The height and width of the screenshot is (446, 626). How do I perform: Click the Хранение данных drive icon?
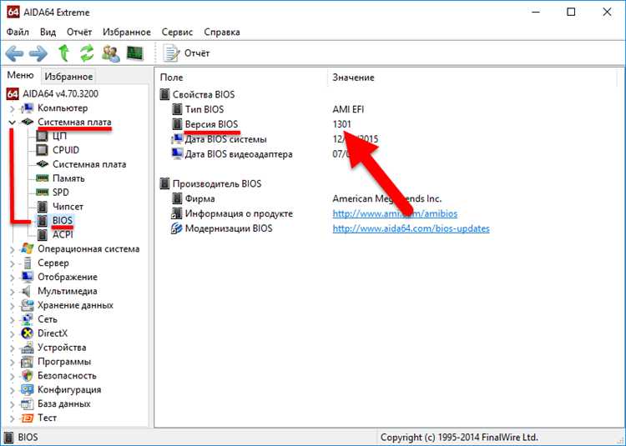click(28, 305)
